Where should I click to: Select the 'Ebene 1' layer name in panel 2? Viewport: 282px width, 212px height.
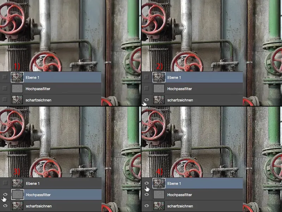click(x=174, y=77)
